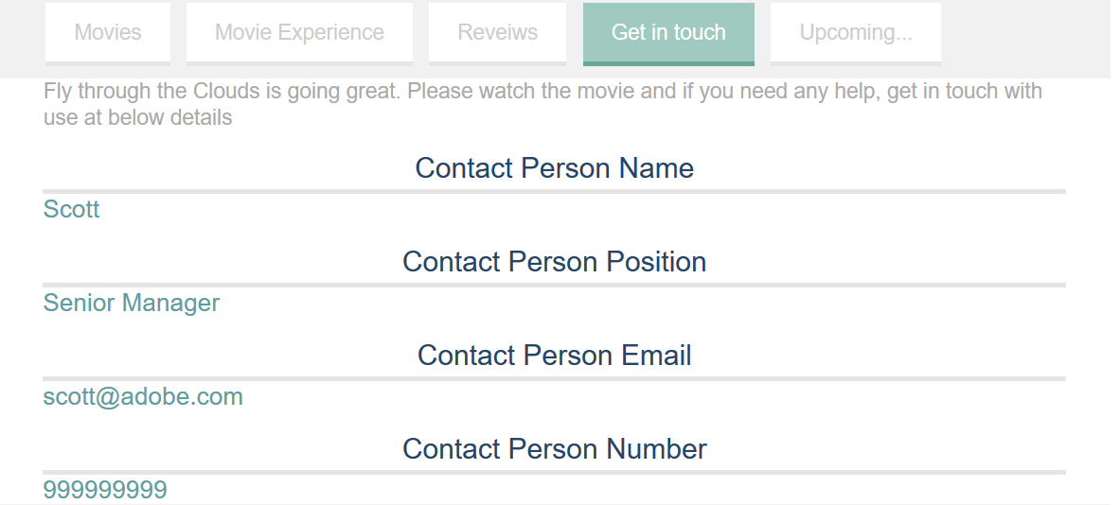Image resolution: width=1120 pixels, height=505 pixels.
Task: Select the Reveiws tab
Action: tap(497, 32)
